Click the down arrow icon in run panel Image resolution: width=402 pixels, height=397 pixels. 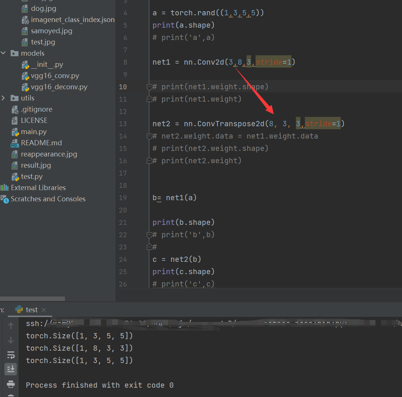[x=11, y=340]
